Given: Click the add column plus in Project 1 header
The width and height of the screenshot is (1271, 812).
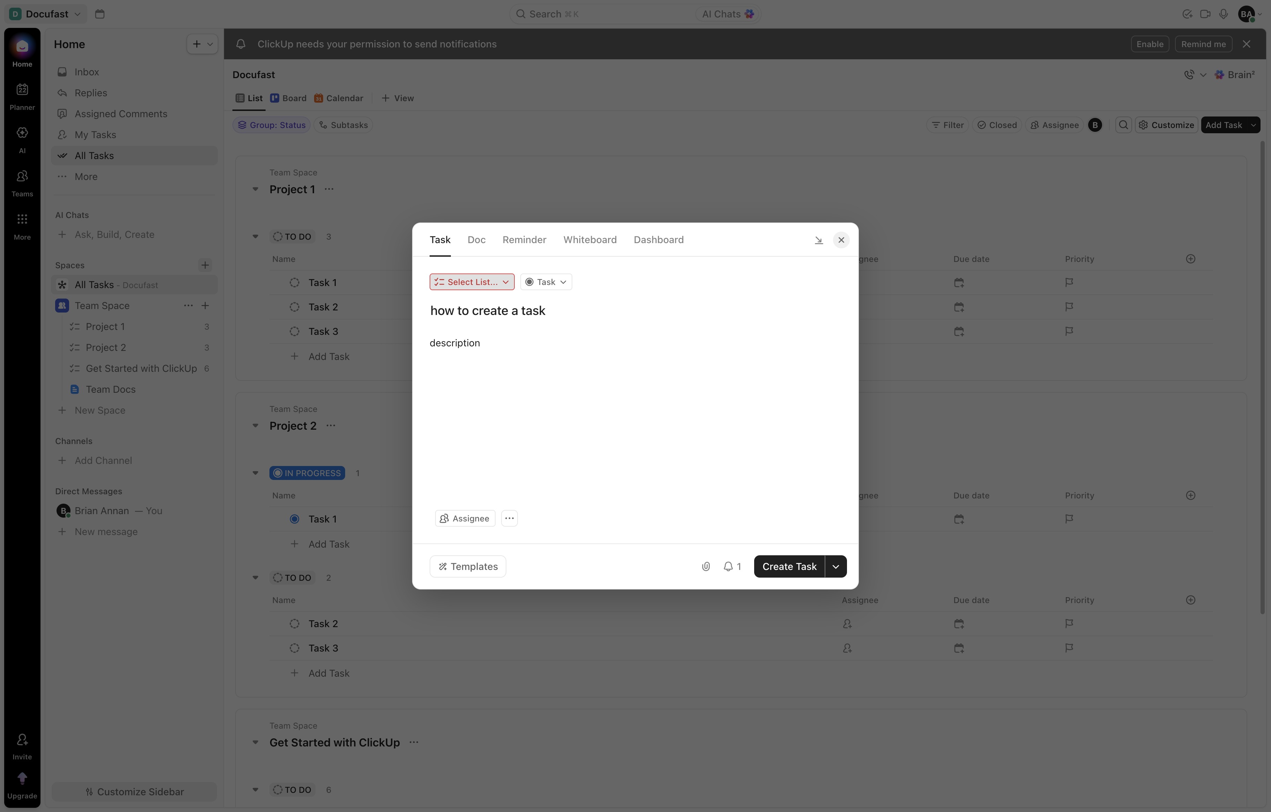Looking at the screenshot, I should point(1191,259).
